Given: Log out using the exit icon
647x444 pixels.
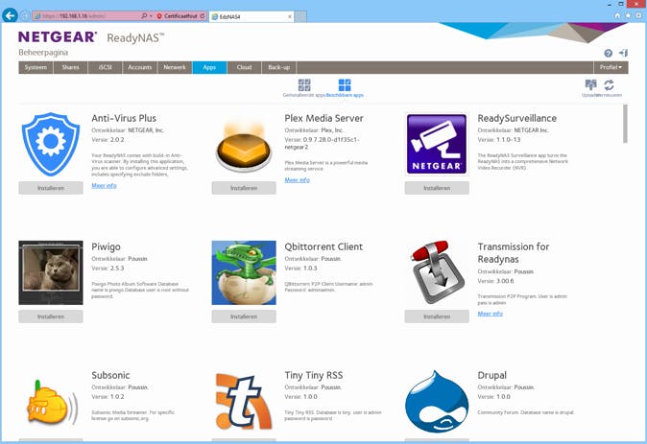Looking at the screenshot, I should coord(623,53).
